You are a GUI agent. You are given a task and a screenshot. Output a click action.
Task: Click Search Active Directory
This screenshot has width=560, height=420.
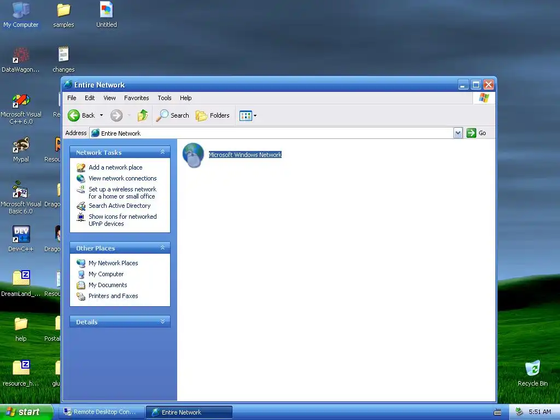pos(120,206)
